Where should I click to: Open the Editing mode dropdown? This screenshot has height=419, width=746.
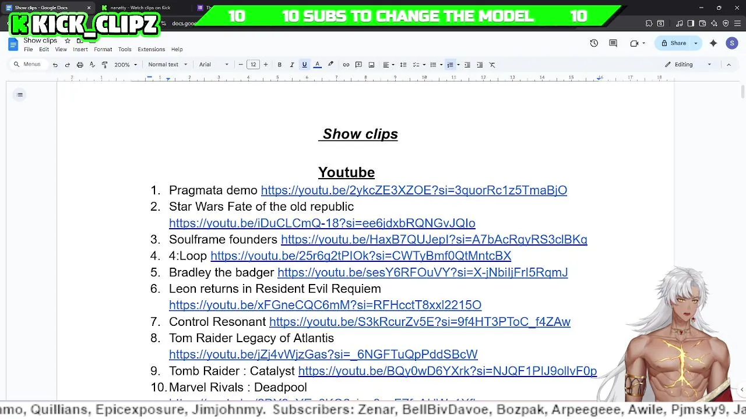click(688, 65)
